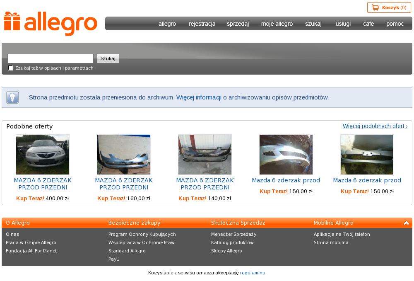
Task: Click the O Allegro footer heading
Action: (x=18, y=223)
